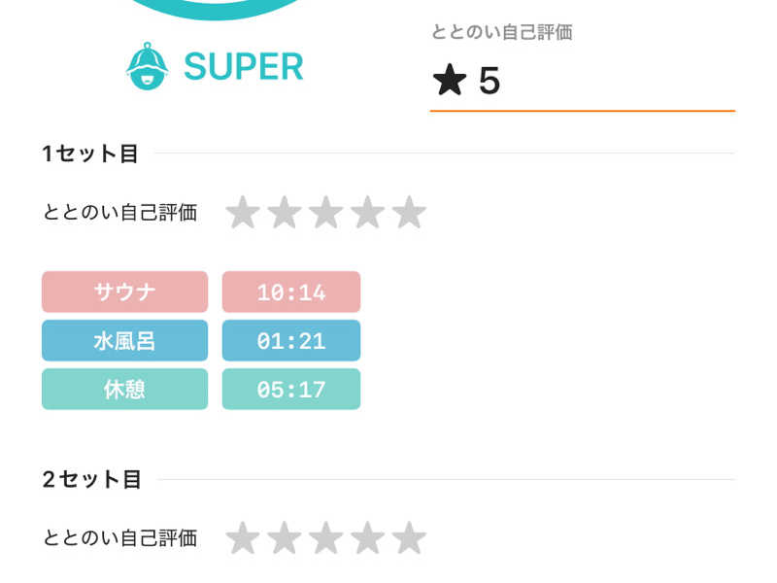The height and width of the screenshot is (583, 777).
Task: Set set 1 rating to three stars
Action: 325,212
